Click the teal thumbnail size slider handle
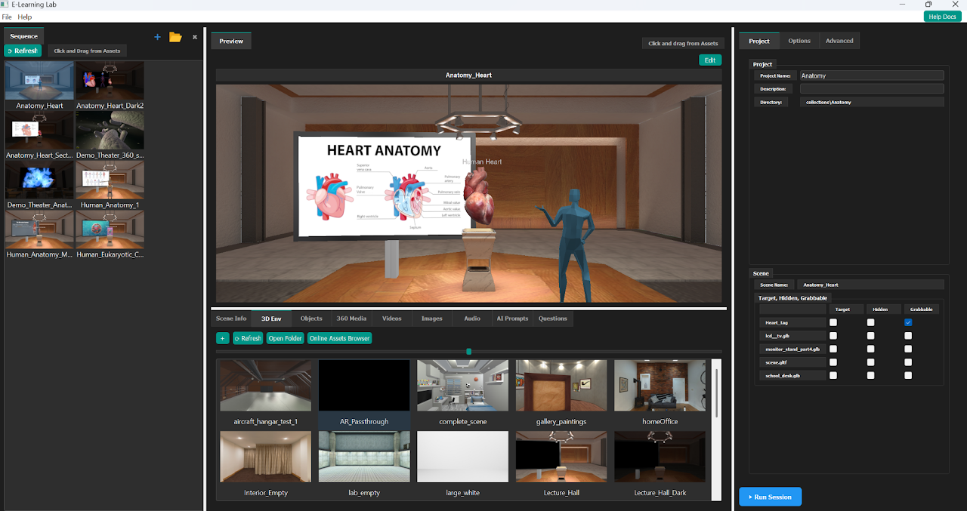This screenshot has height=511, width=967. click(x=469, y=352)
